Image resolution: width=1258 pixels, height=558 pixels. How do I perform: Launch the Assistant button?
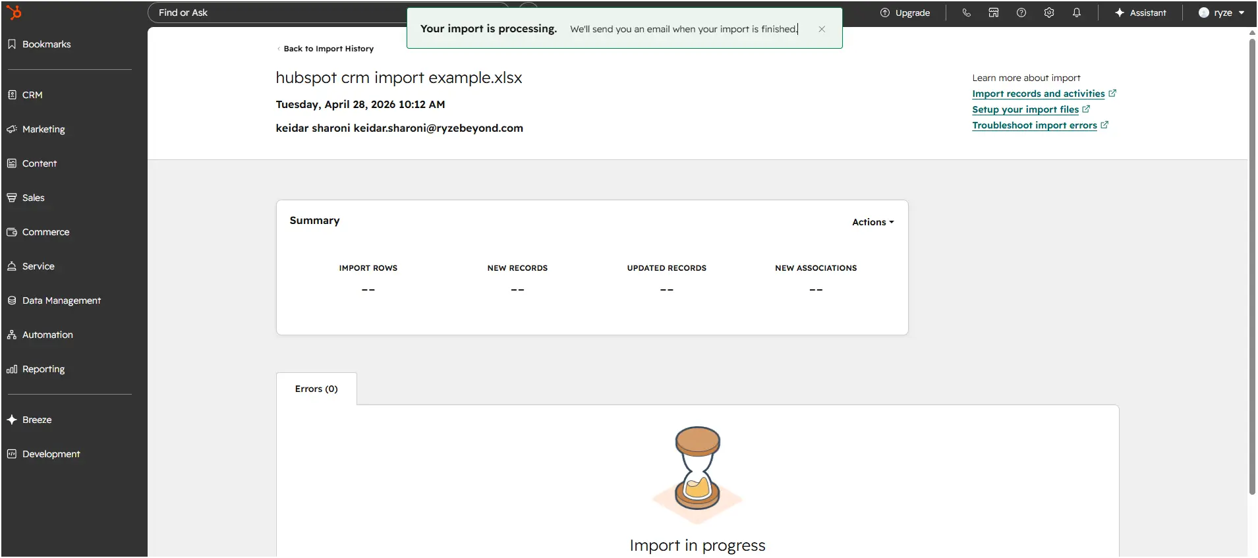[x=1141, y=13]
